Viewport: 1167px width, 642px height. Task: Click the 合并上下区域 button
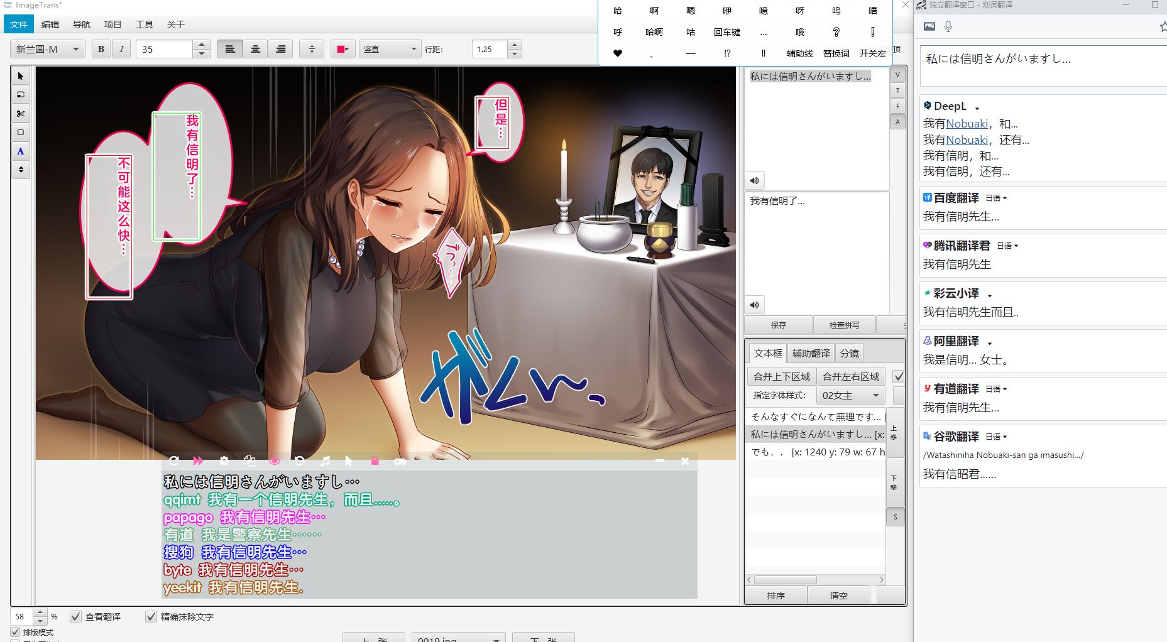point(781,376)
